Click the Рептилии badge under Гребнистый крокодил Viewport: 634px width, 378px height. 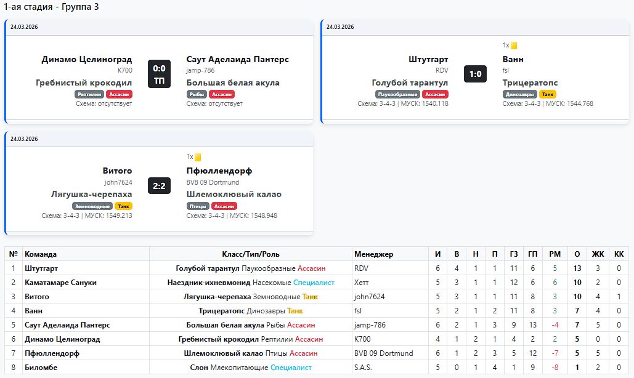coord(89,94)
